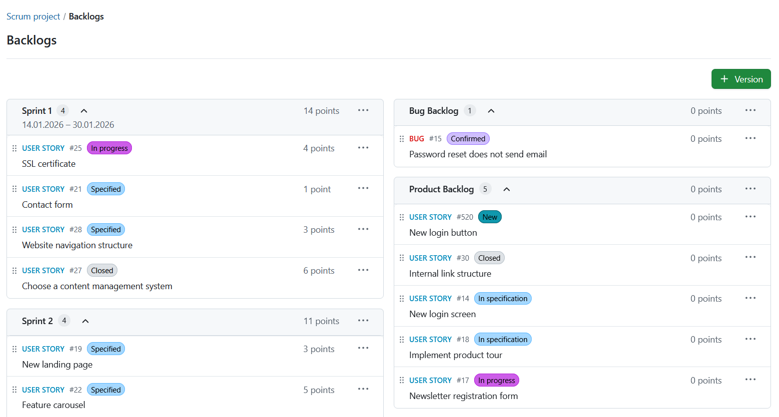Viewport: 779px width, 417px height.
Task: Open the options menu for bug #15
Action: point(750,138)
